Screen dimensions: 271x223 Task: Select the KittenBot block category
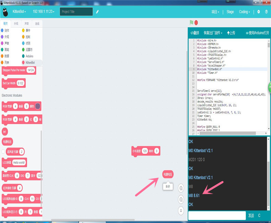point(30,63)
